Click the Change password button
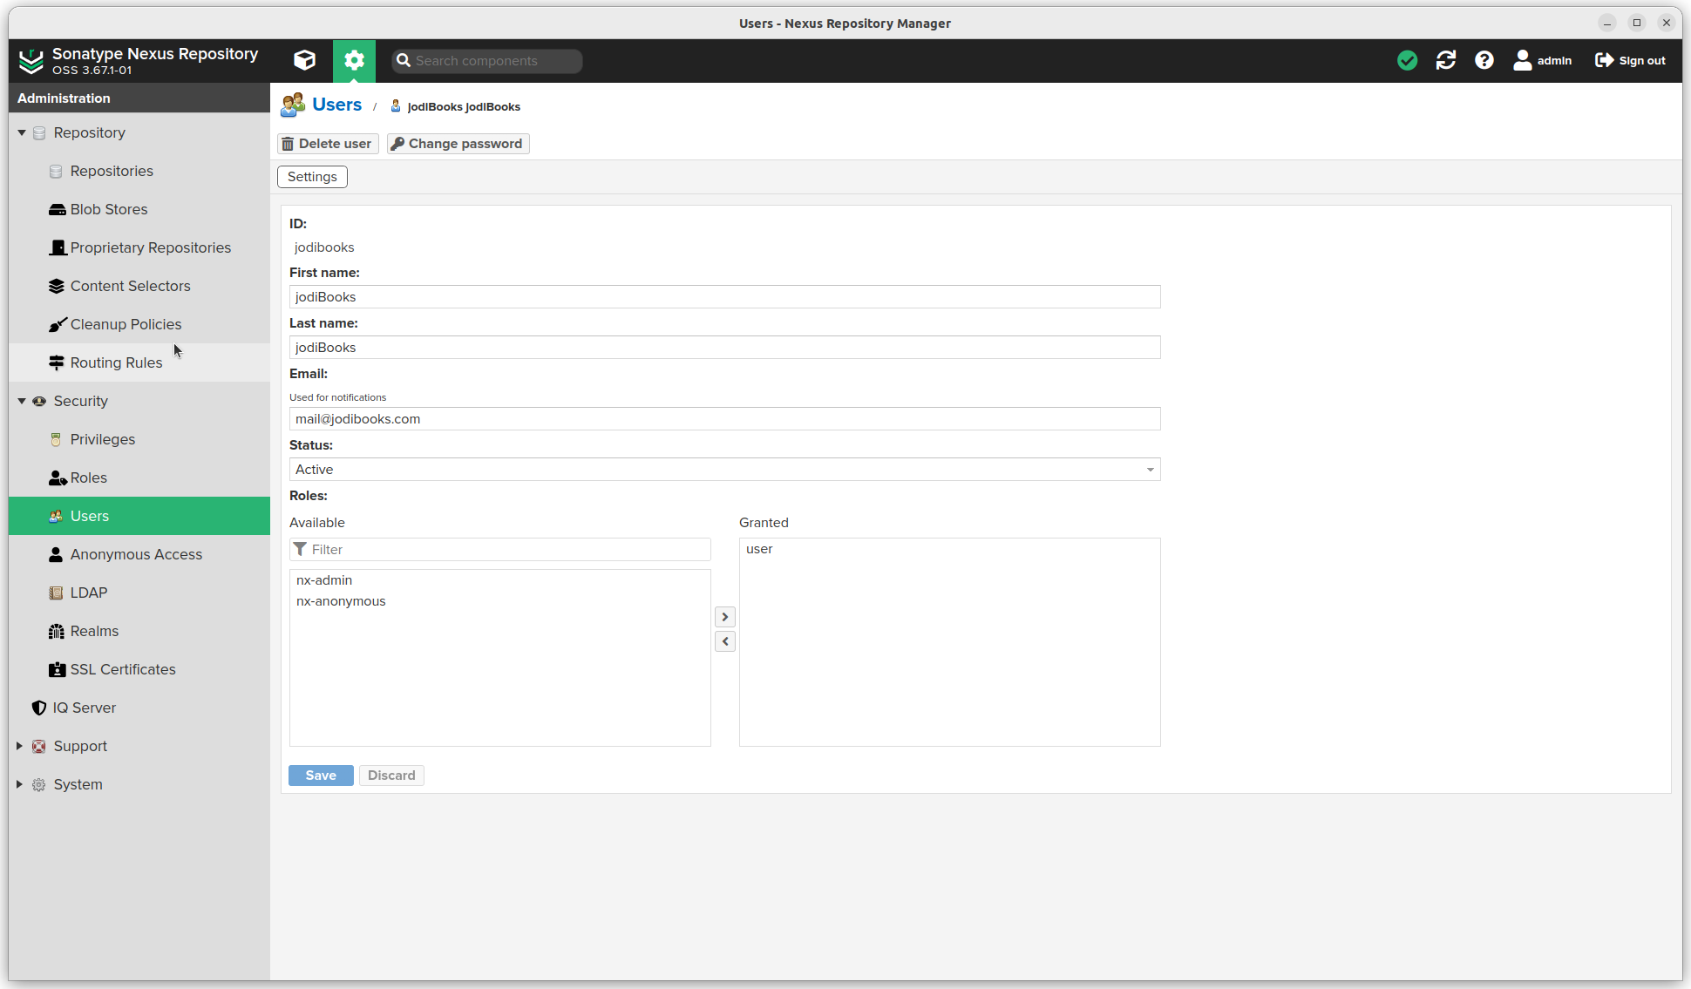This screenshot has width=1691, height=989. point(458,144)
